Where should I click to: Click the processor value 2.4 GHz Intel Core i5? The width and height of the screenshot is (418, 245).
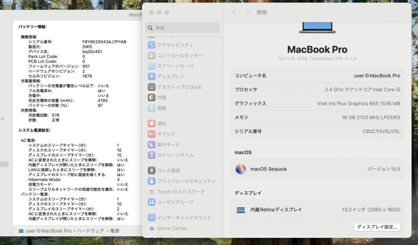(362, 89)
